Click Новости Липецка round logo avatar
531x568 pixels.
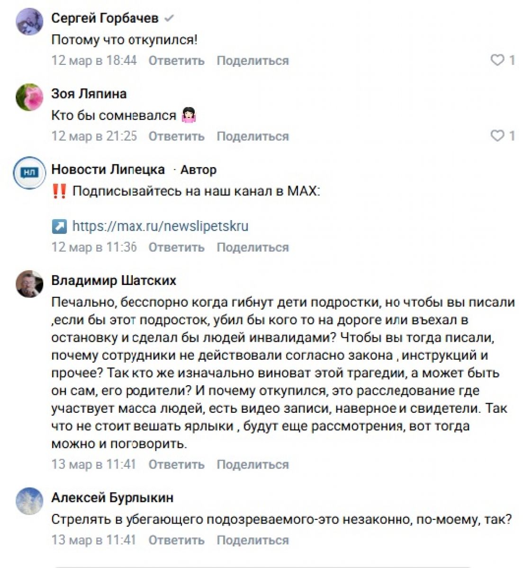pos(29,173)
